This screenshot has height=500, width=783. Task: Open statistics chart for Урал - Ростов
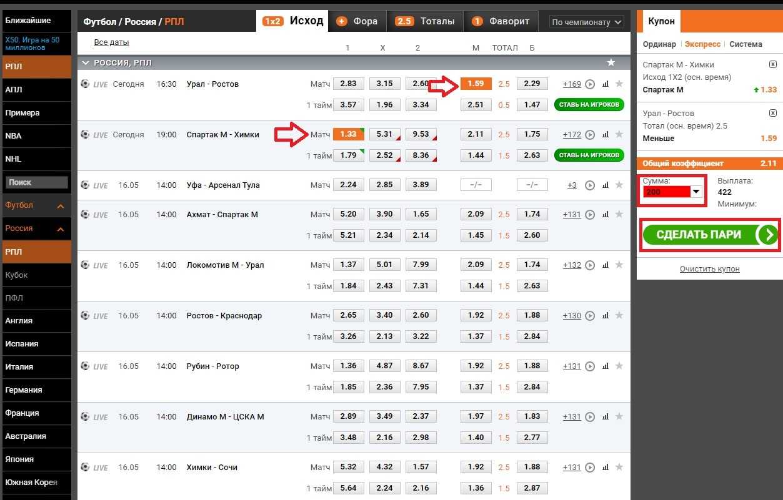605,84
